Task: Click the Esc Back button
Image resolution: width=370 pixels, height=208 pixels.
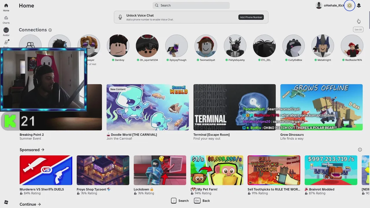Action: pos(202,200)
